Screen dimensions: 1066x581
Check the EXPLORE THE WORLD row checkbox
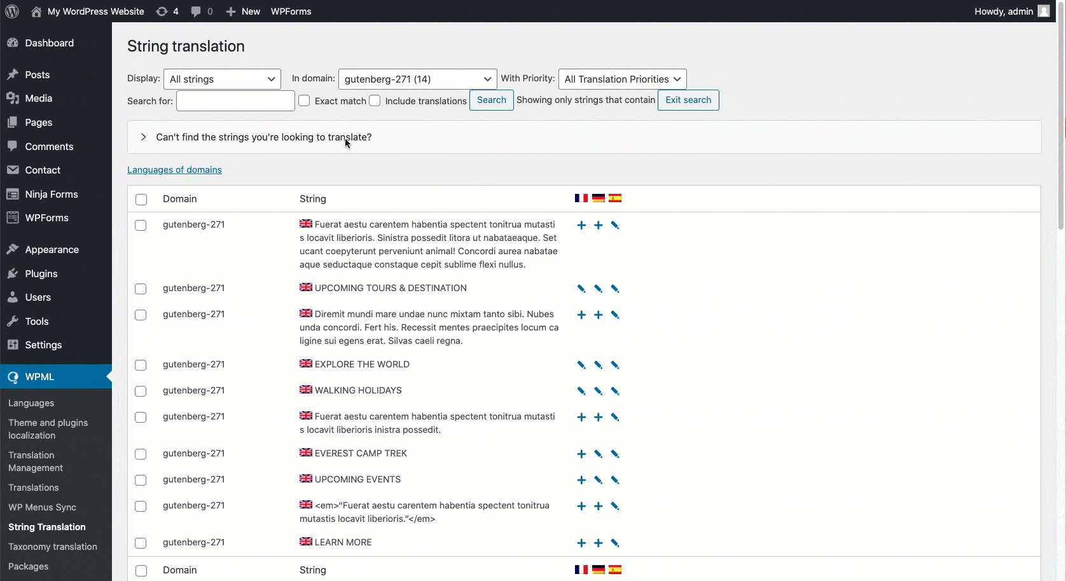141,366
